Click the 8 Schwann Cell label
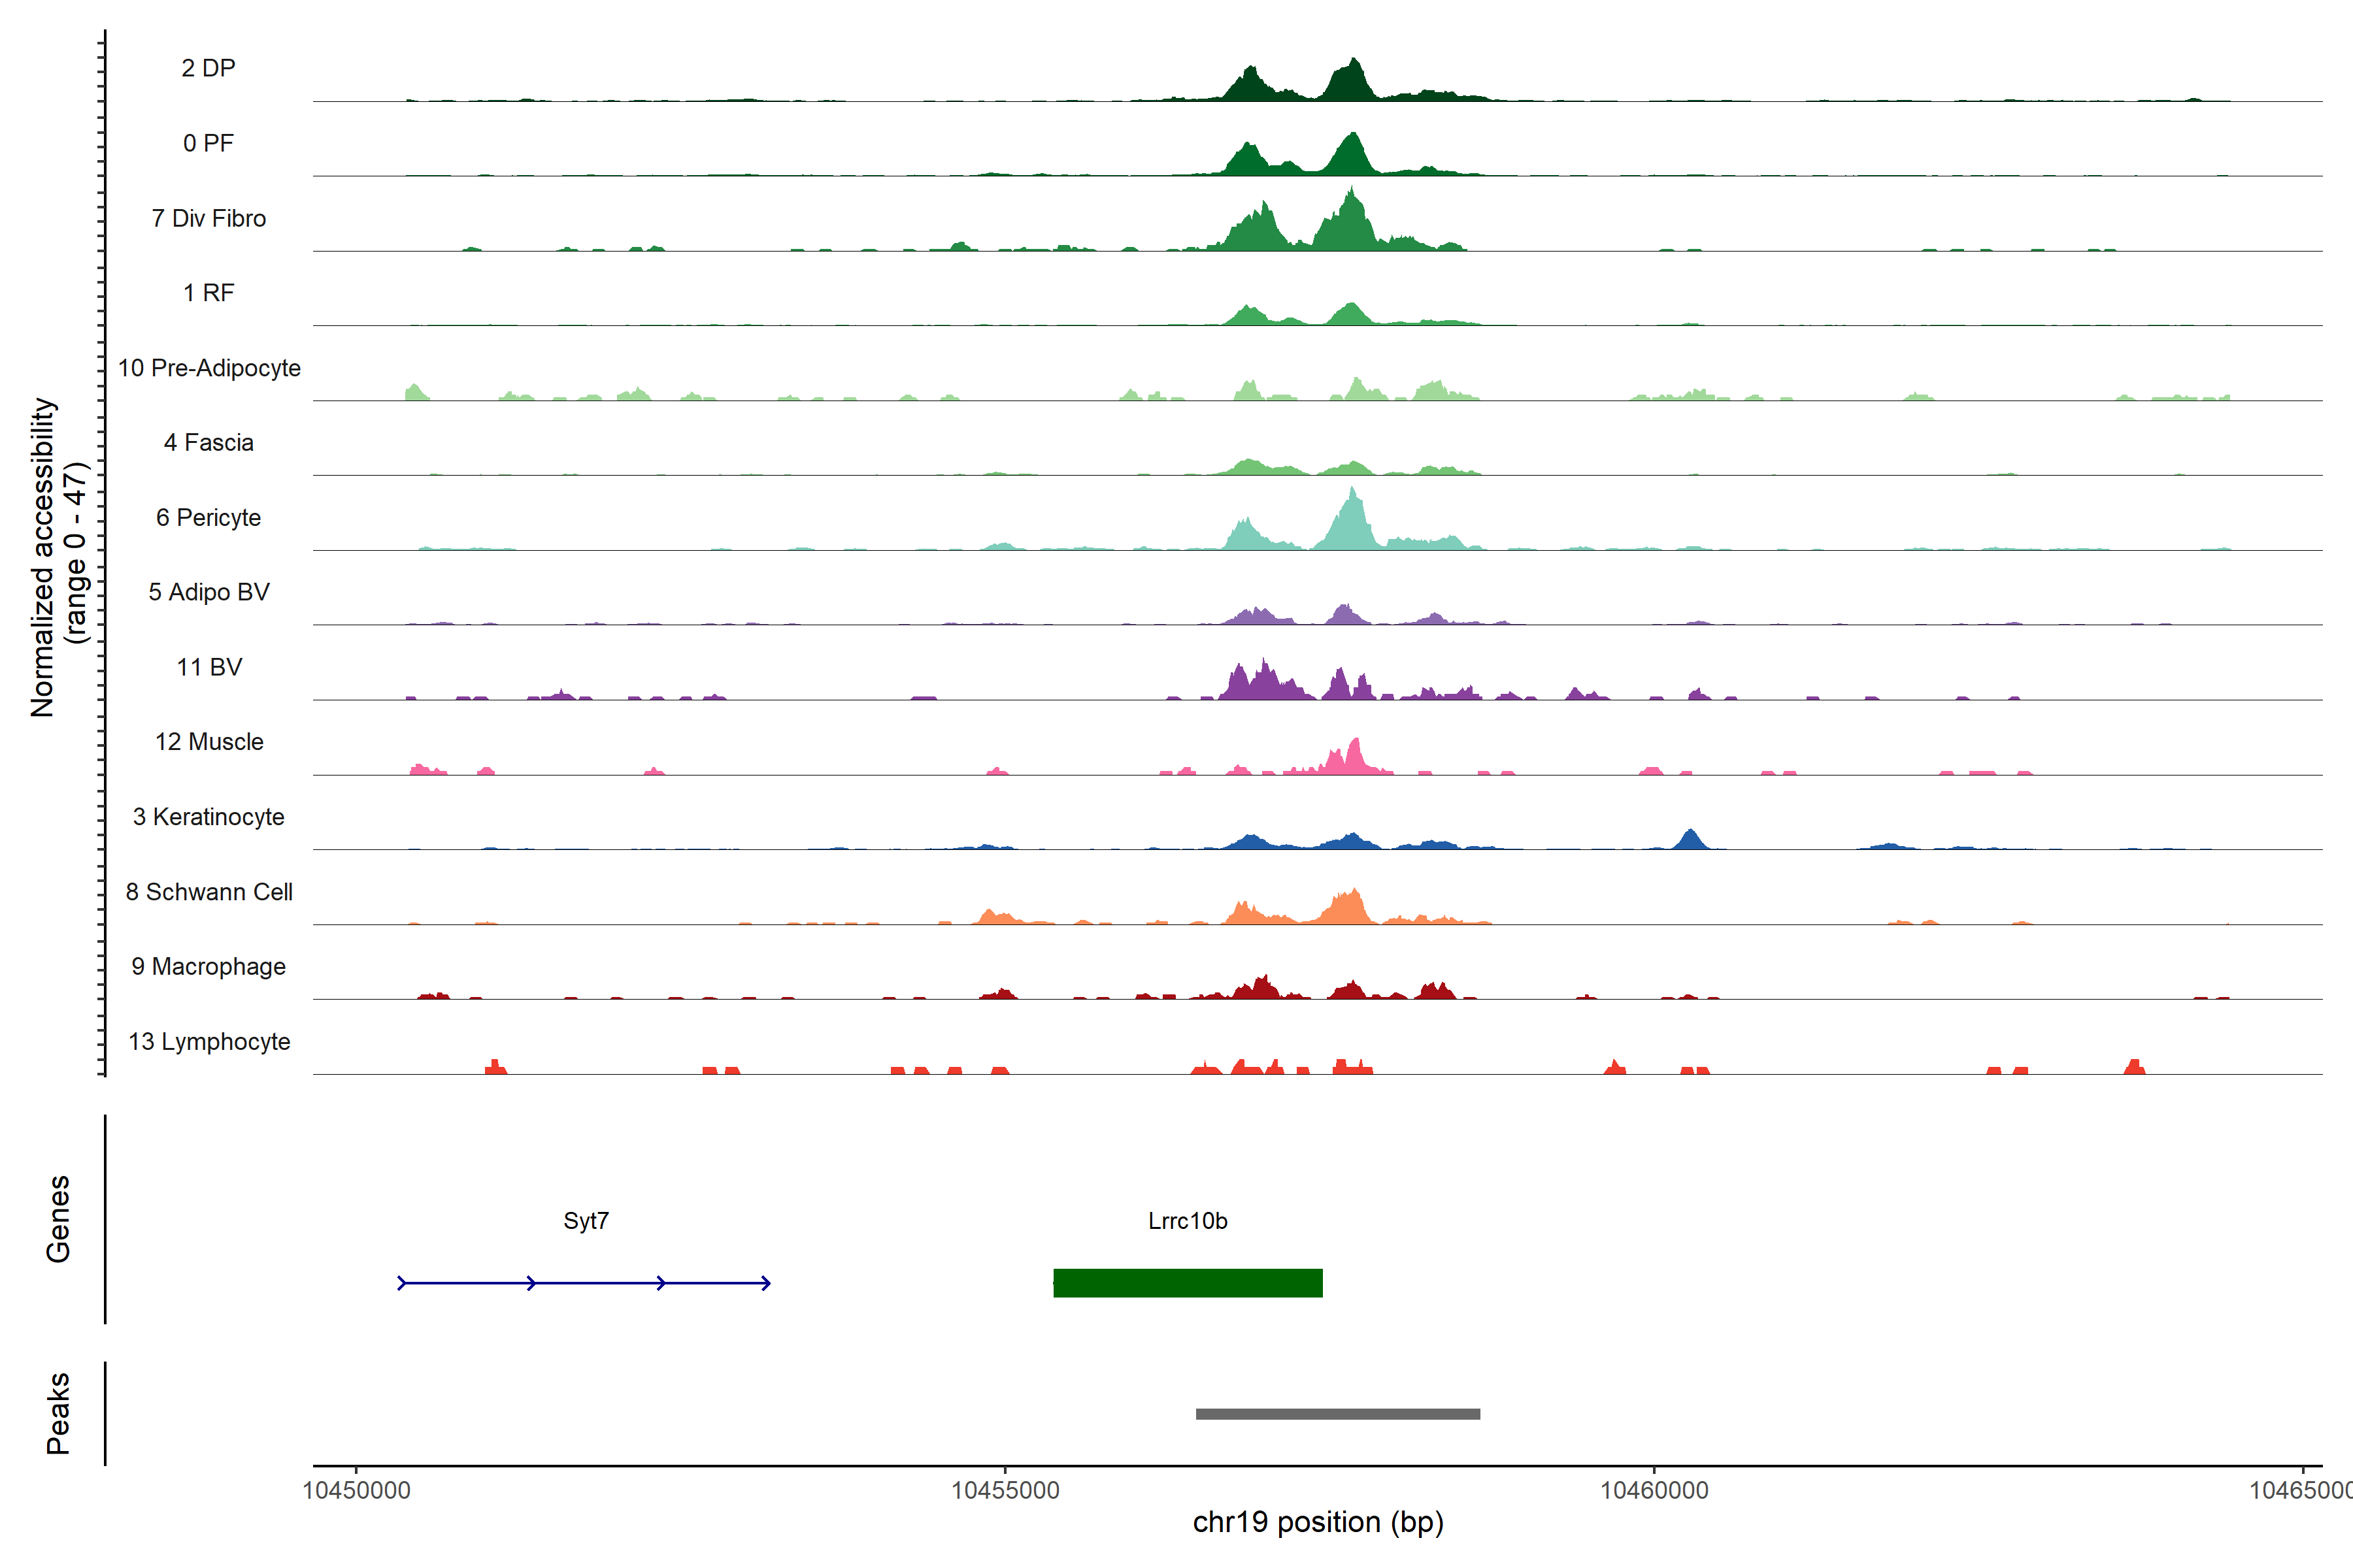This screenshot has height=1568, width=2353. [x=208, y=892]
